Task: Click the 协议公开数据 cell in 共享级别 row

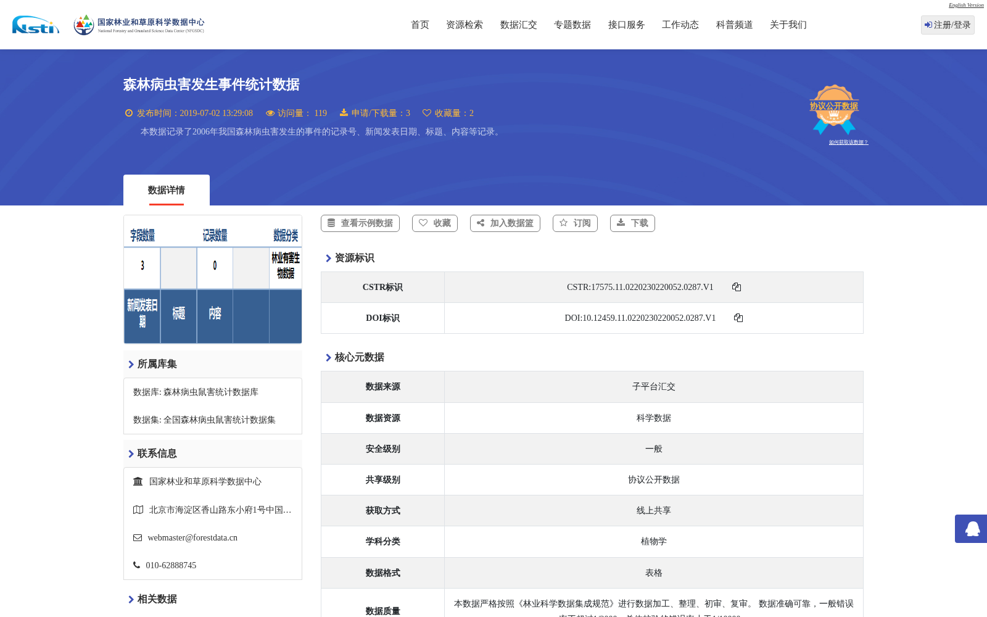Action: tap(654, 479)
